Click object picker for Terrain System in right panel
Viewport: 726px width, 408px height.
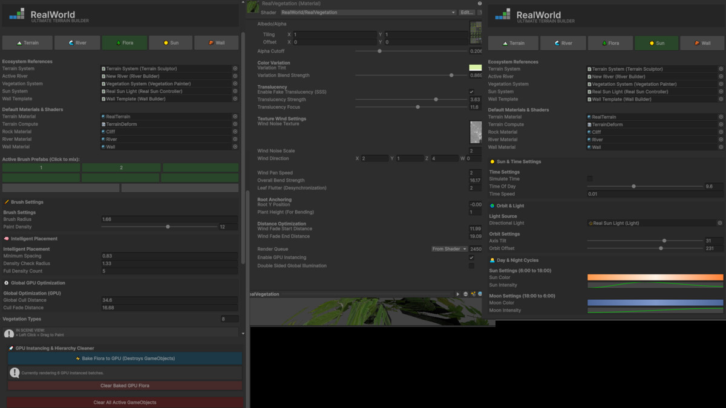[721, 69]
